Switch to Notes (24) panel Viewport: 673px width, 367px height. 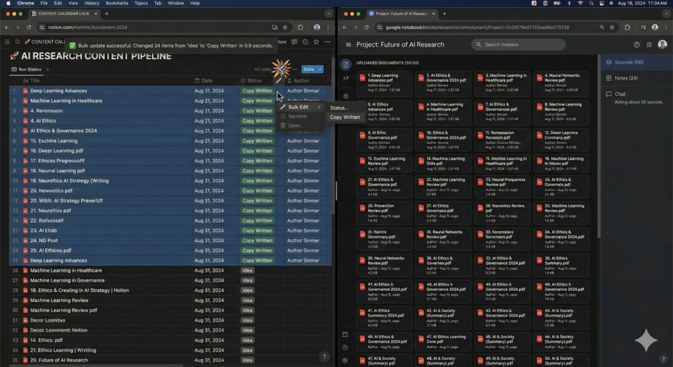[x=626, y=78]
